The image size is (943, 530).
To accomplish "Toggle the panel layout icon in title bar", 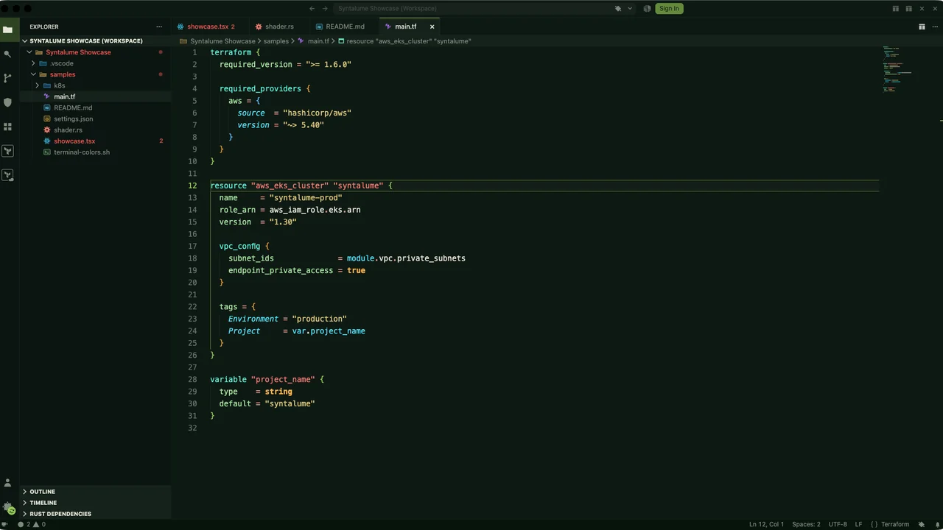I will click(x=908, y=8).
